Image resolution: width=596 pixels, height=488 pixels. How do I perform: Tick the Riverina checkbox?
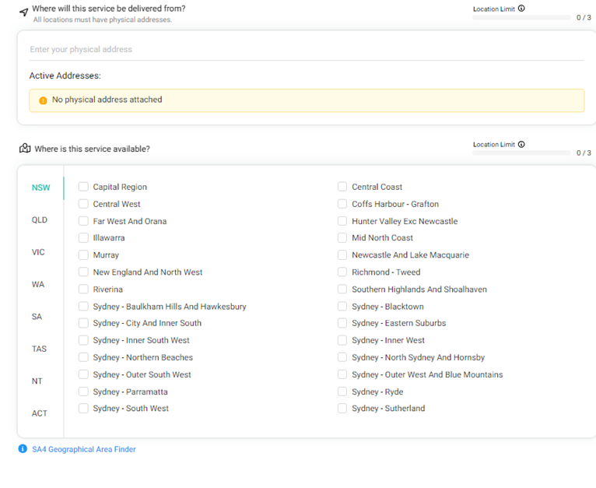coord(83,289)
